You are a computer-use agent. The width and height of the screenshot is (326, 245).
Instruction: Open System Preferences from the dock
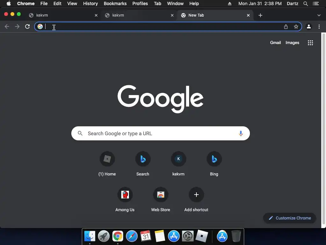(x=188, y=236)
